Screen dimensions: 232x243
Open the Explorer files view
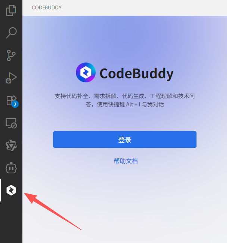click(11, 10)
